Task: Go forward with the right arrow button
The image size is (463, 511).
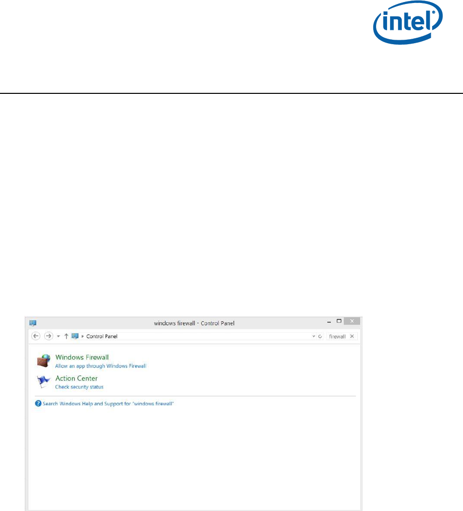Action: (x=49, y=336)
